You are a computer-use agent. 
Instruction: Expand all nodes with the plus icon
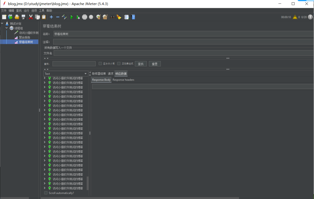tap(51, 17)
